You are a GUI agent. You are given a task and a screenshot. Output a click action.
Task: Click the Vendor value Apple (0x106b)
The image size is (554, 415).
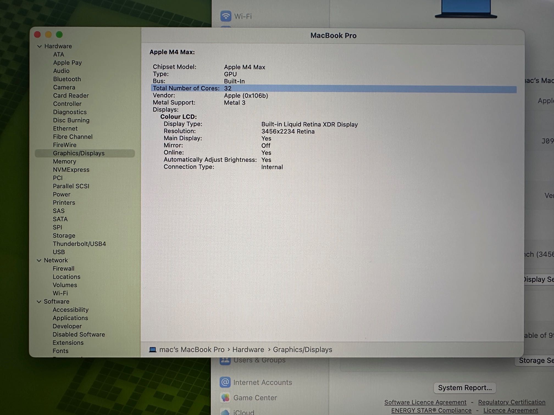coord(246,96)
